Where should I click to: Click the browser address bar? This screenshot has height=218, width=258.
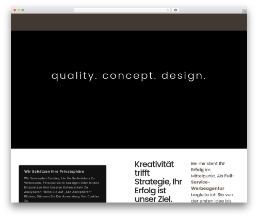point(122,10)
